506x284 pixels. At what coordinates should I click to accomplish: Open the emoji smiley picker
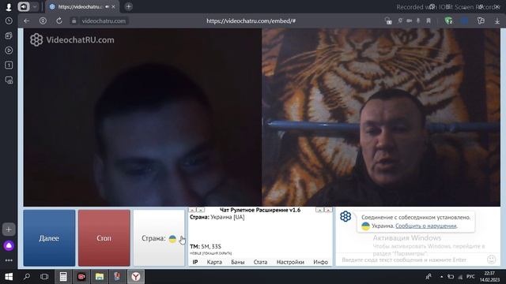(491, 260)
